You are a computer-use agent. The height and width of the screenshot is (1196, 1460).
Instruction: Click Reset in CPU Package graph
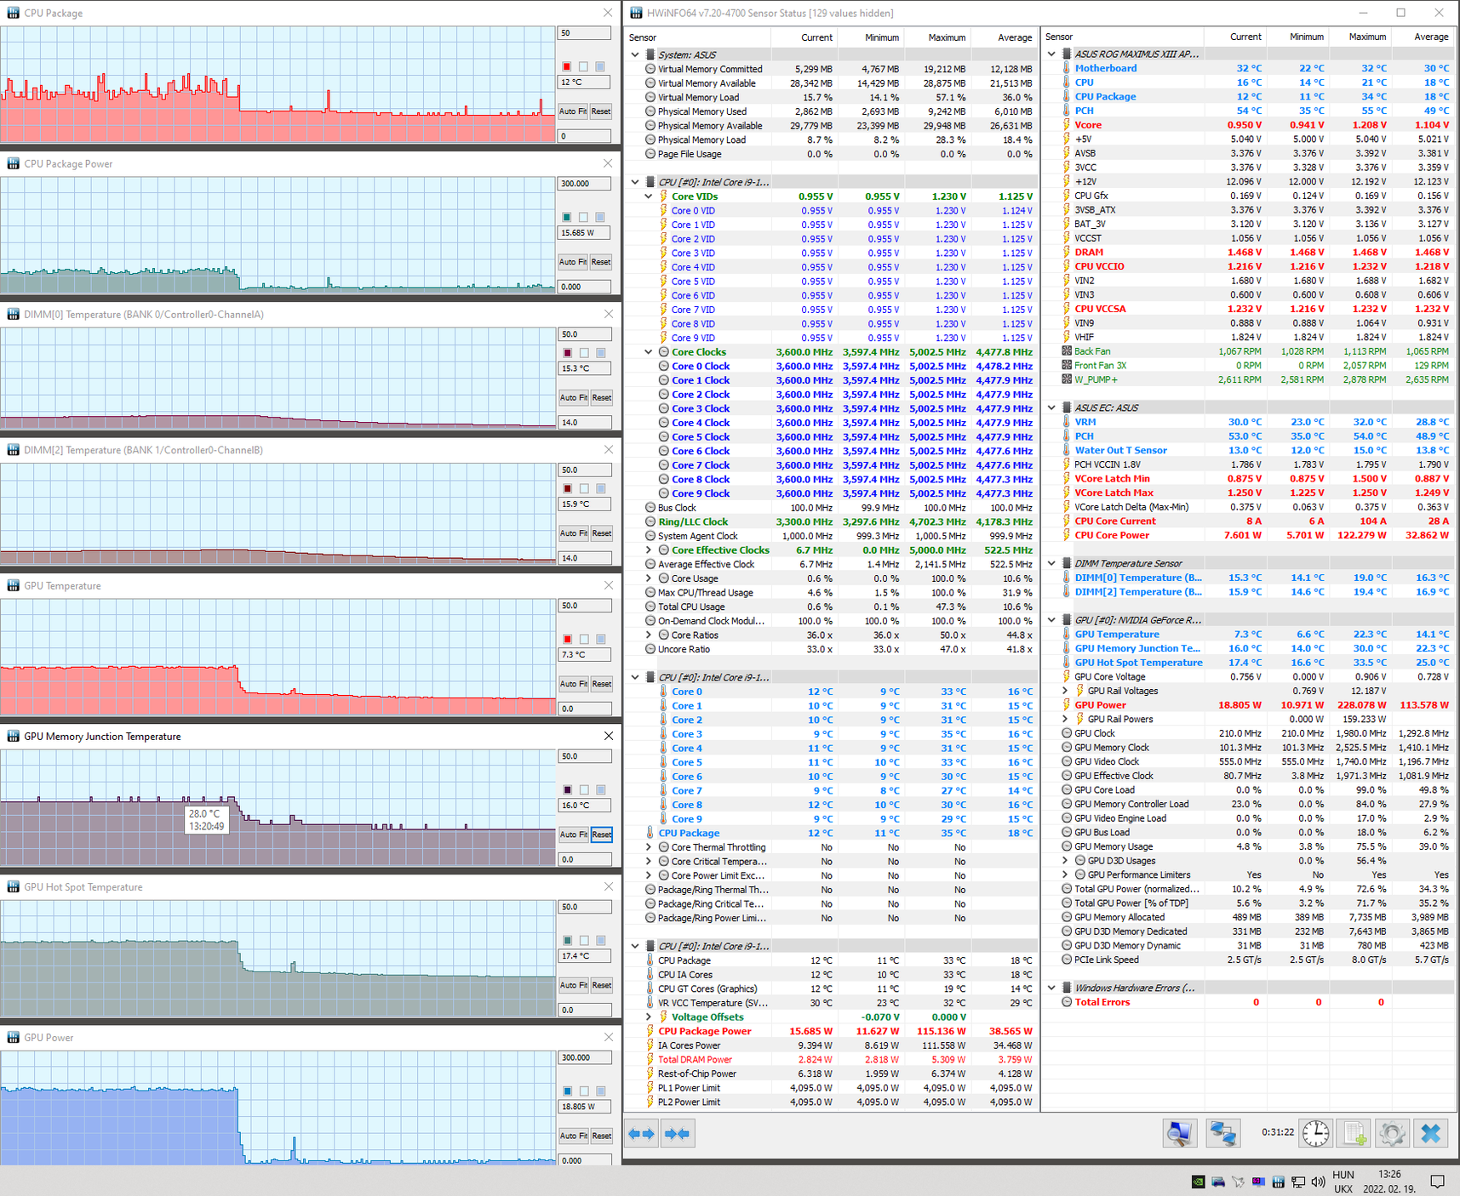[x=601, y=111]
